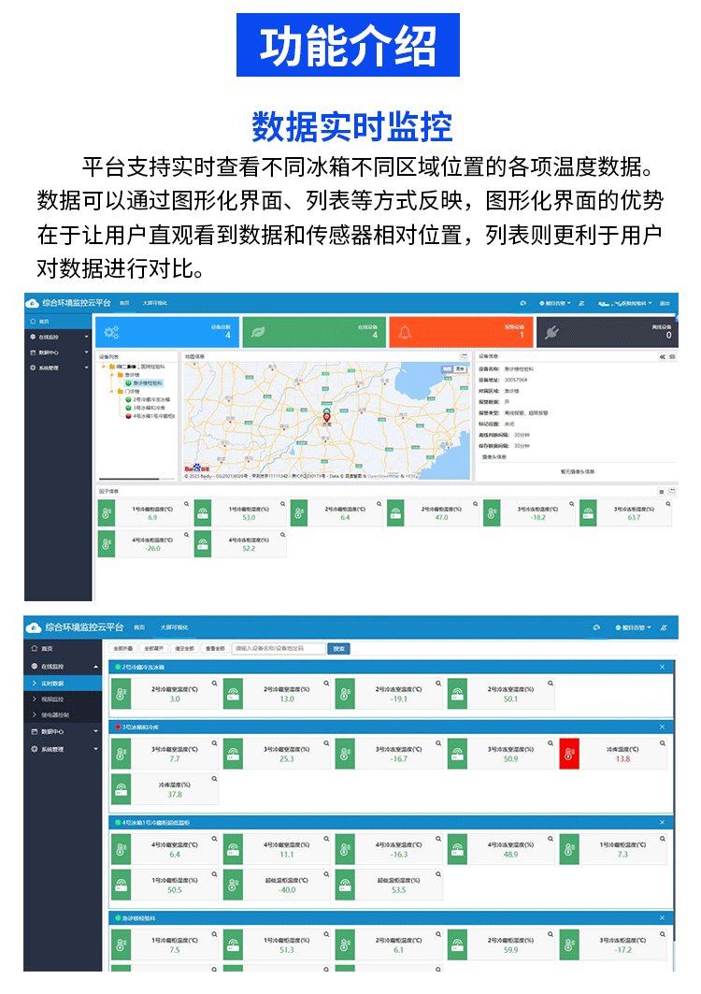
Task: Select 2号冷藏冷冻冰箱 in the device tree
Action: 150,399
